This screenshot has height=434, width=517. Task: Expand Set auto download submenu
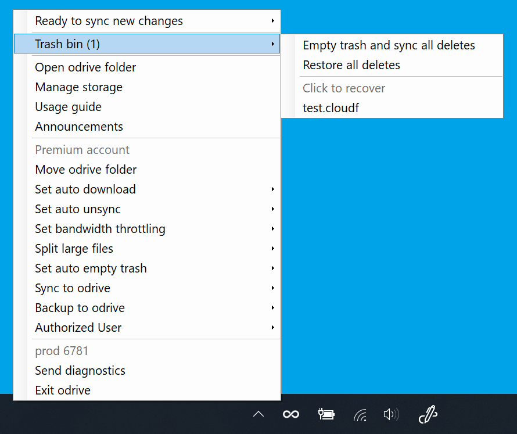(147, 189)
